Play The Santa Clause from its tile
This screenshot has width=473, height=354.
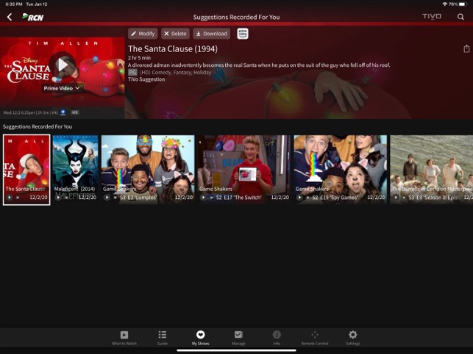pyautogui.click(x=10, y=198)
